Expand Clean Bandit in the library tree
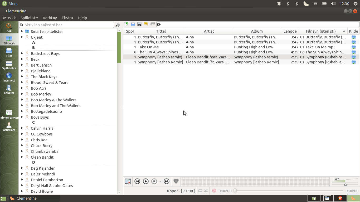Image resolution: width=360 pixels, height=202 pixels. [22, 157]
